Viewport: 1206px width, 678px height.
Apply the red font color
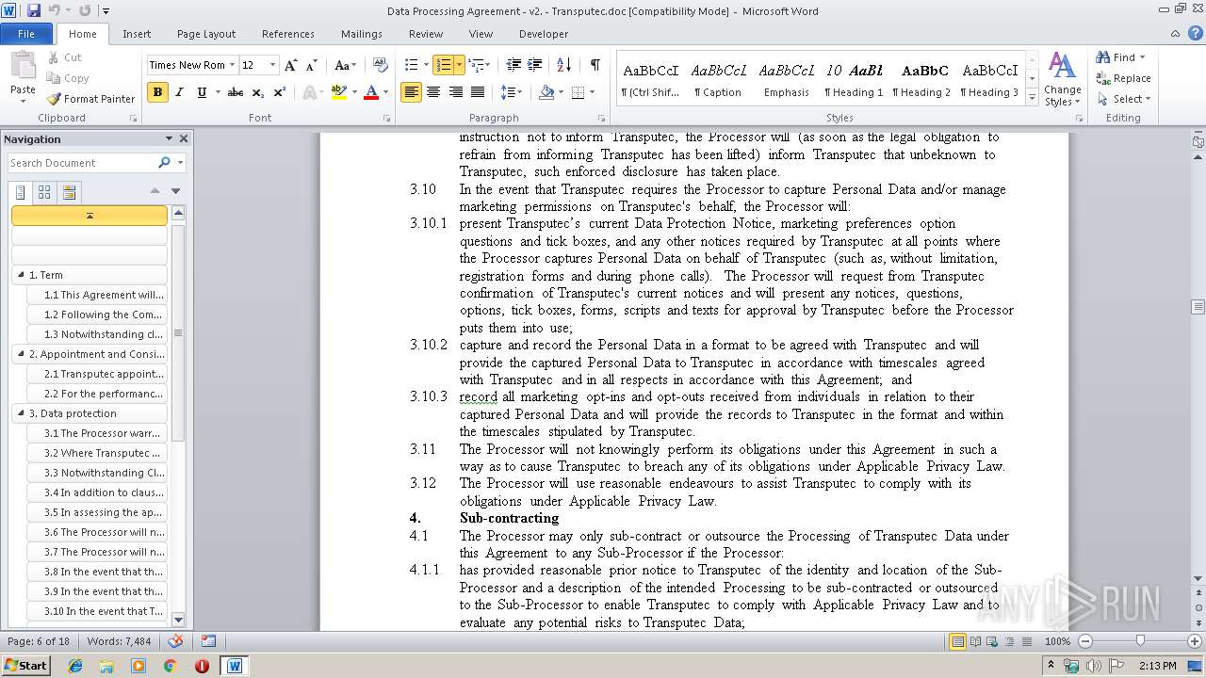371,92
